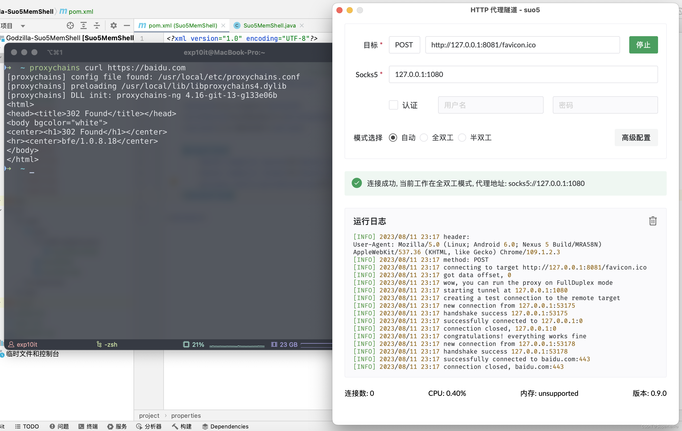Open the 服务 tool window
The width and height of the screenshot is (682, 431).
click(x=117, y=426)
